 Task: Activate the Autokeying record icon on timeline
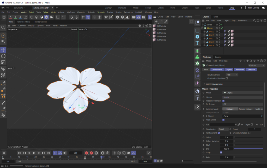91,153
